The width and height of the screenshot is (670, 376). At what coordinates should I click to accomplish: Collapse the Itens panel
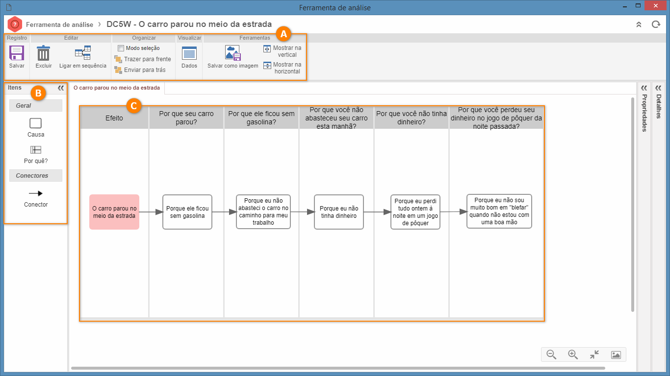[61, 88]
